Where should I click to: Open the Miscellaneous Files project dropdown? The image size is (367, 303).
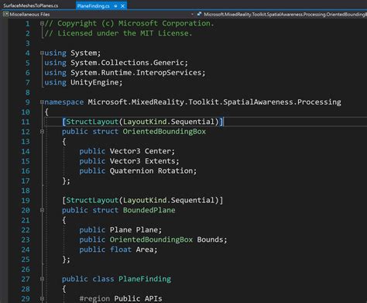pos(98,14)
